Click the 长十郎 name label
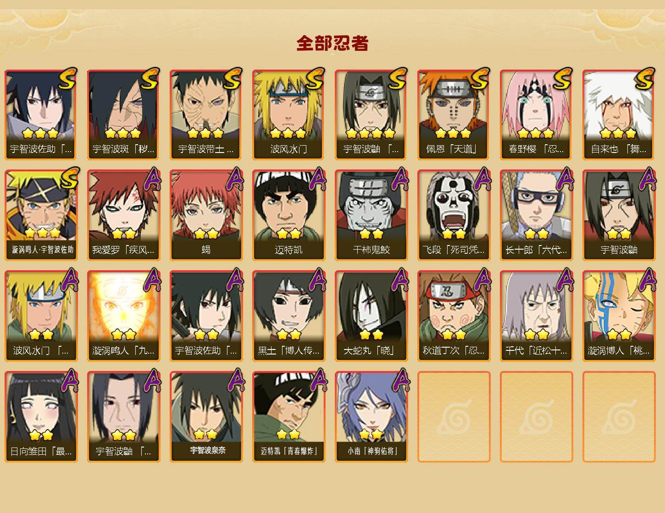Viewport: 665px width, 513px height. coord(536,250)
